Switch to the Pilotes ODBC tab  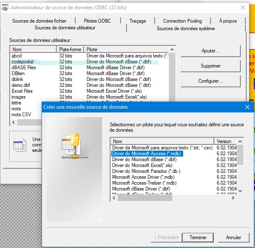pos(97,21)
